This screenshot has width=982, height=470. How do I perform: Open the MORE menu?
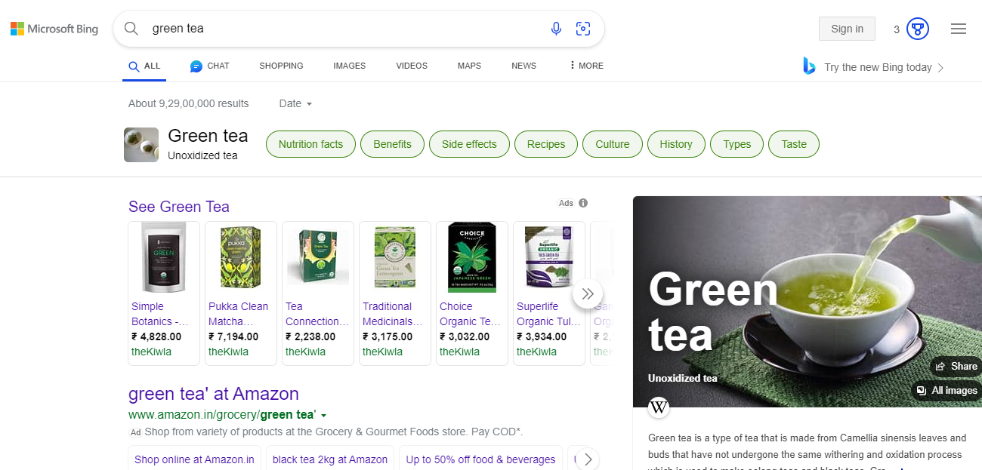point(587,66)
